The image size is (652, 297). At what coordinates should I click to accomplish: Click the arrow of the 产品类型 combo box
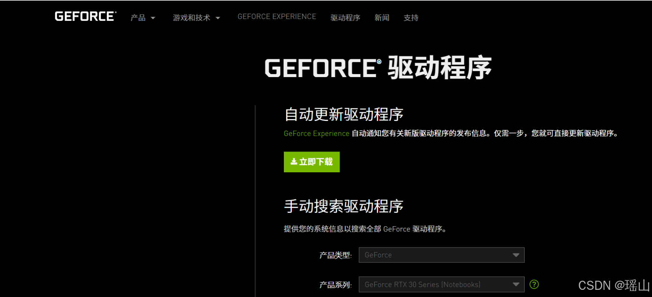516,255
